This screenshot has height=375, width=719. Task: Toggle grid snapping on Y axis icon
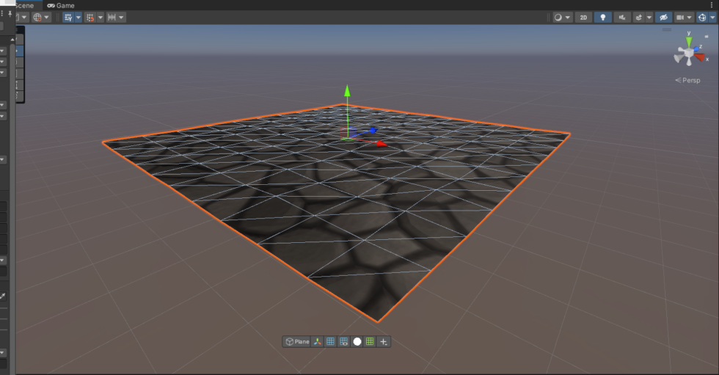(x=68, y=18)
